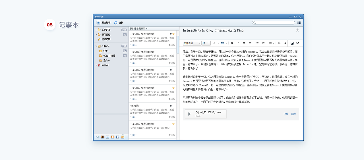
Task: Open the calendar icon in the bottom bar
Action: [107, 137]
